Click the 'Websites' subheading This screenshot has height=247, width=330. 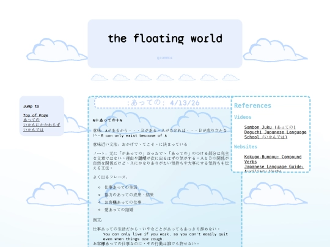pos(246,146)
